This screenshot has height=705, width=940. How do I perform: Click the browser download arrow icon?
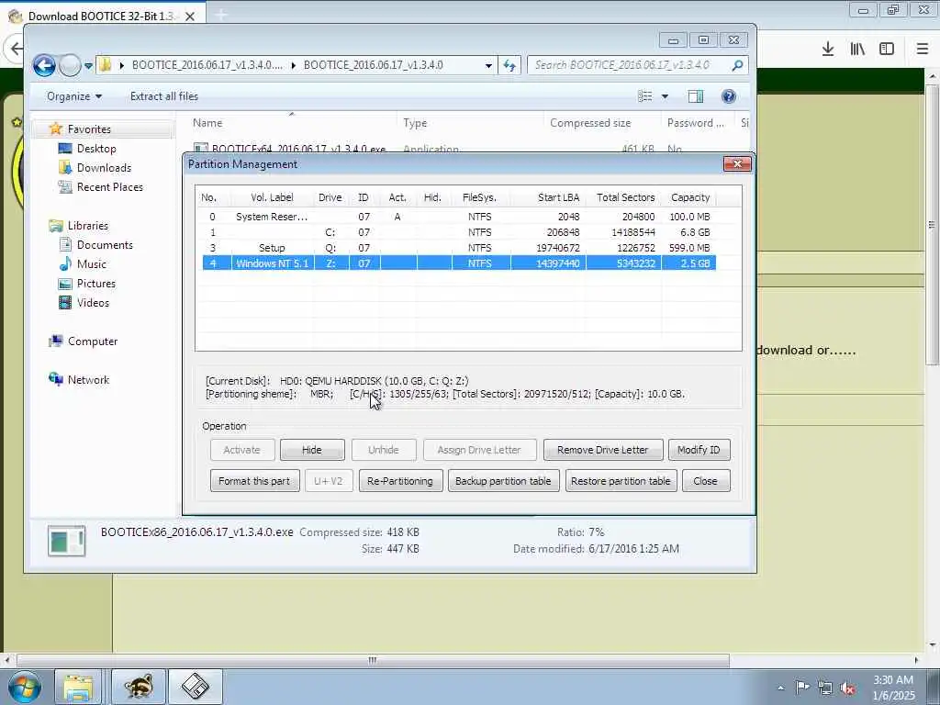827,50
